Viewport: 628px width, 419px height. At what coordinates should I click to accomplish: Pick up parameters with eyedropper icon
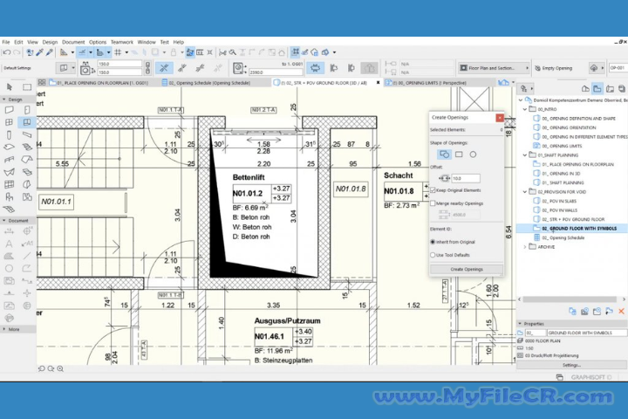click(39, 52)
